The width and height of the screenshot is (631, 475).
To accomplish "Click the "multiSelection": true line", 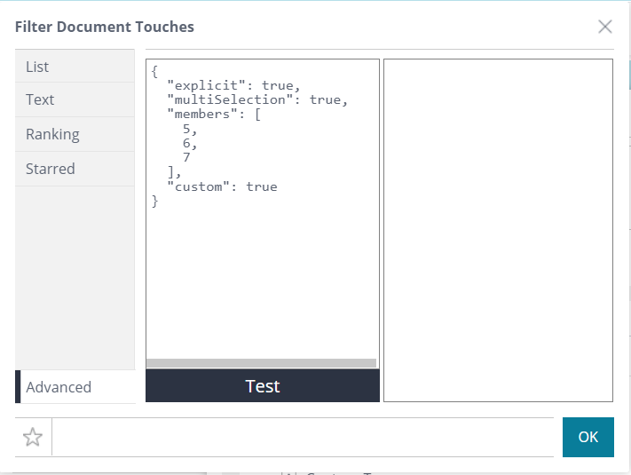I will [x=257, y=99].
